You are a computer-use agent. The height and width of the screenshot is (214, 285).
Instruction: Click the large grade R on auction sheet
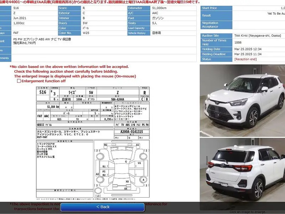[144, 92]
